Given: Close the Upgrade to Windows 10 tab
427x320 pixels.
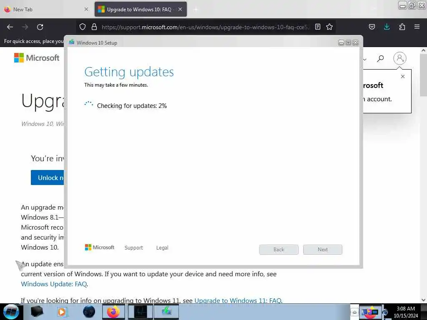Looking at the screenshot, I should pos(180,9).
